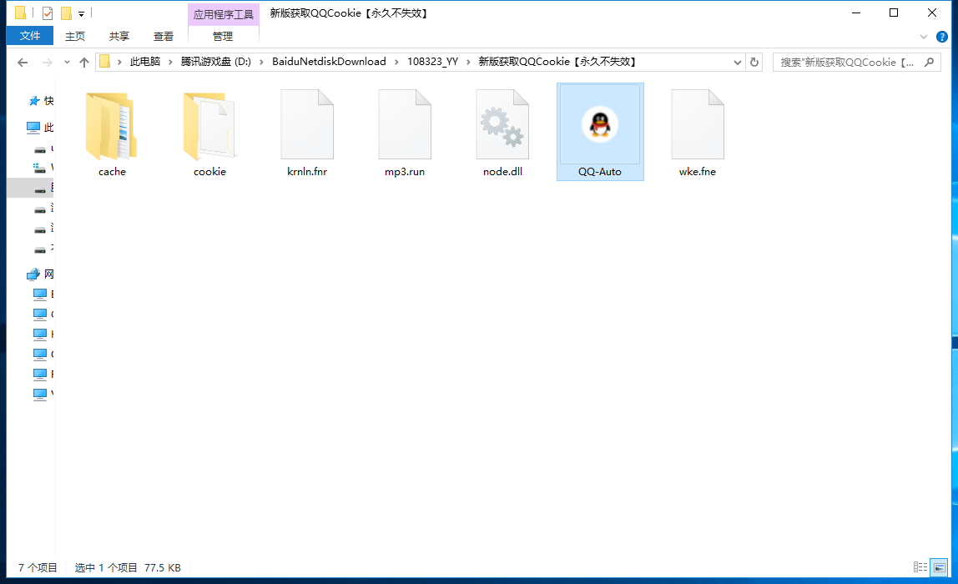Expand the ribbon with the chevron arrow

point(924,37)
